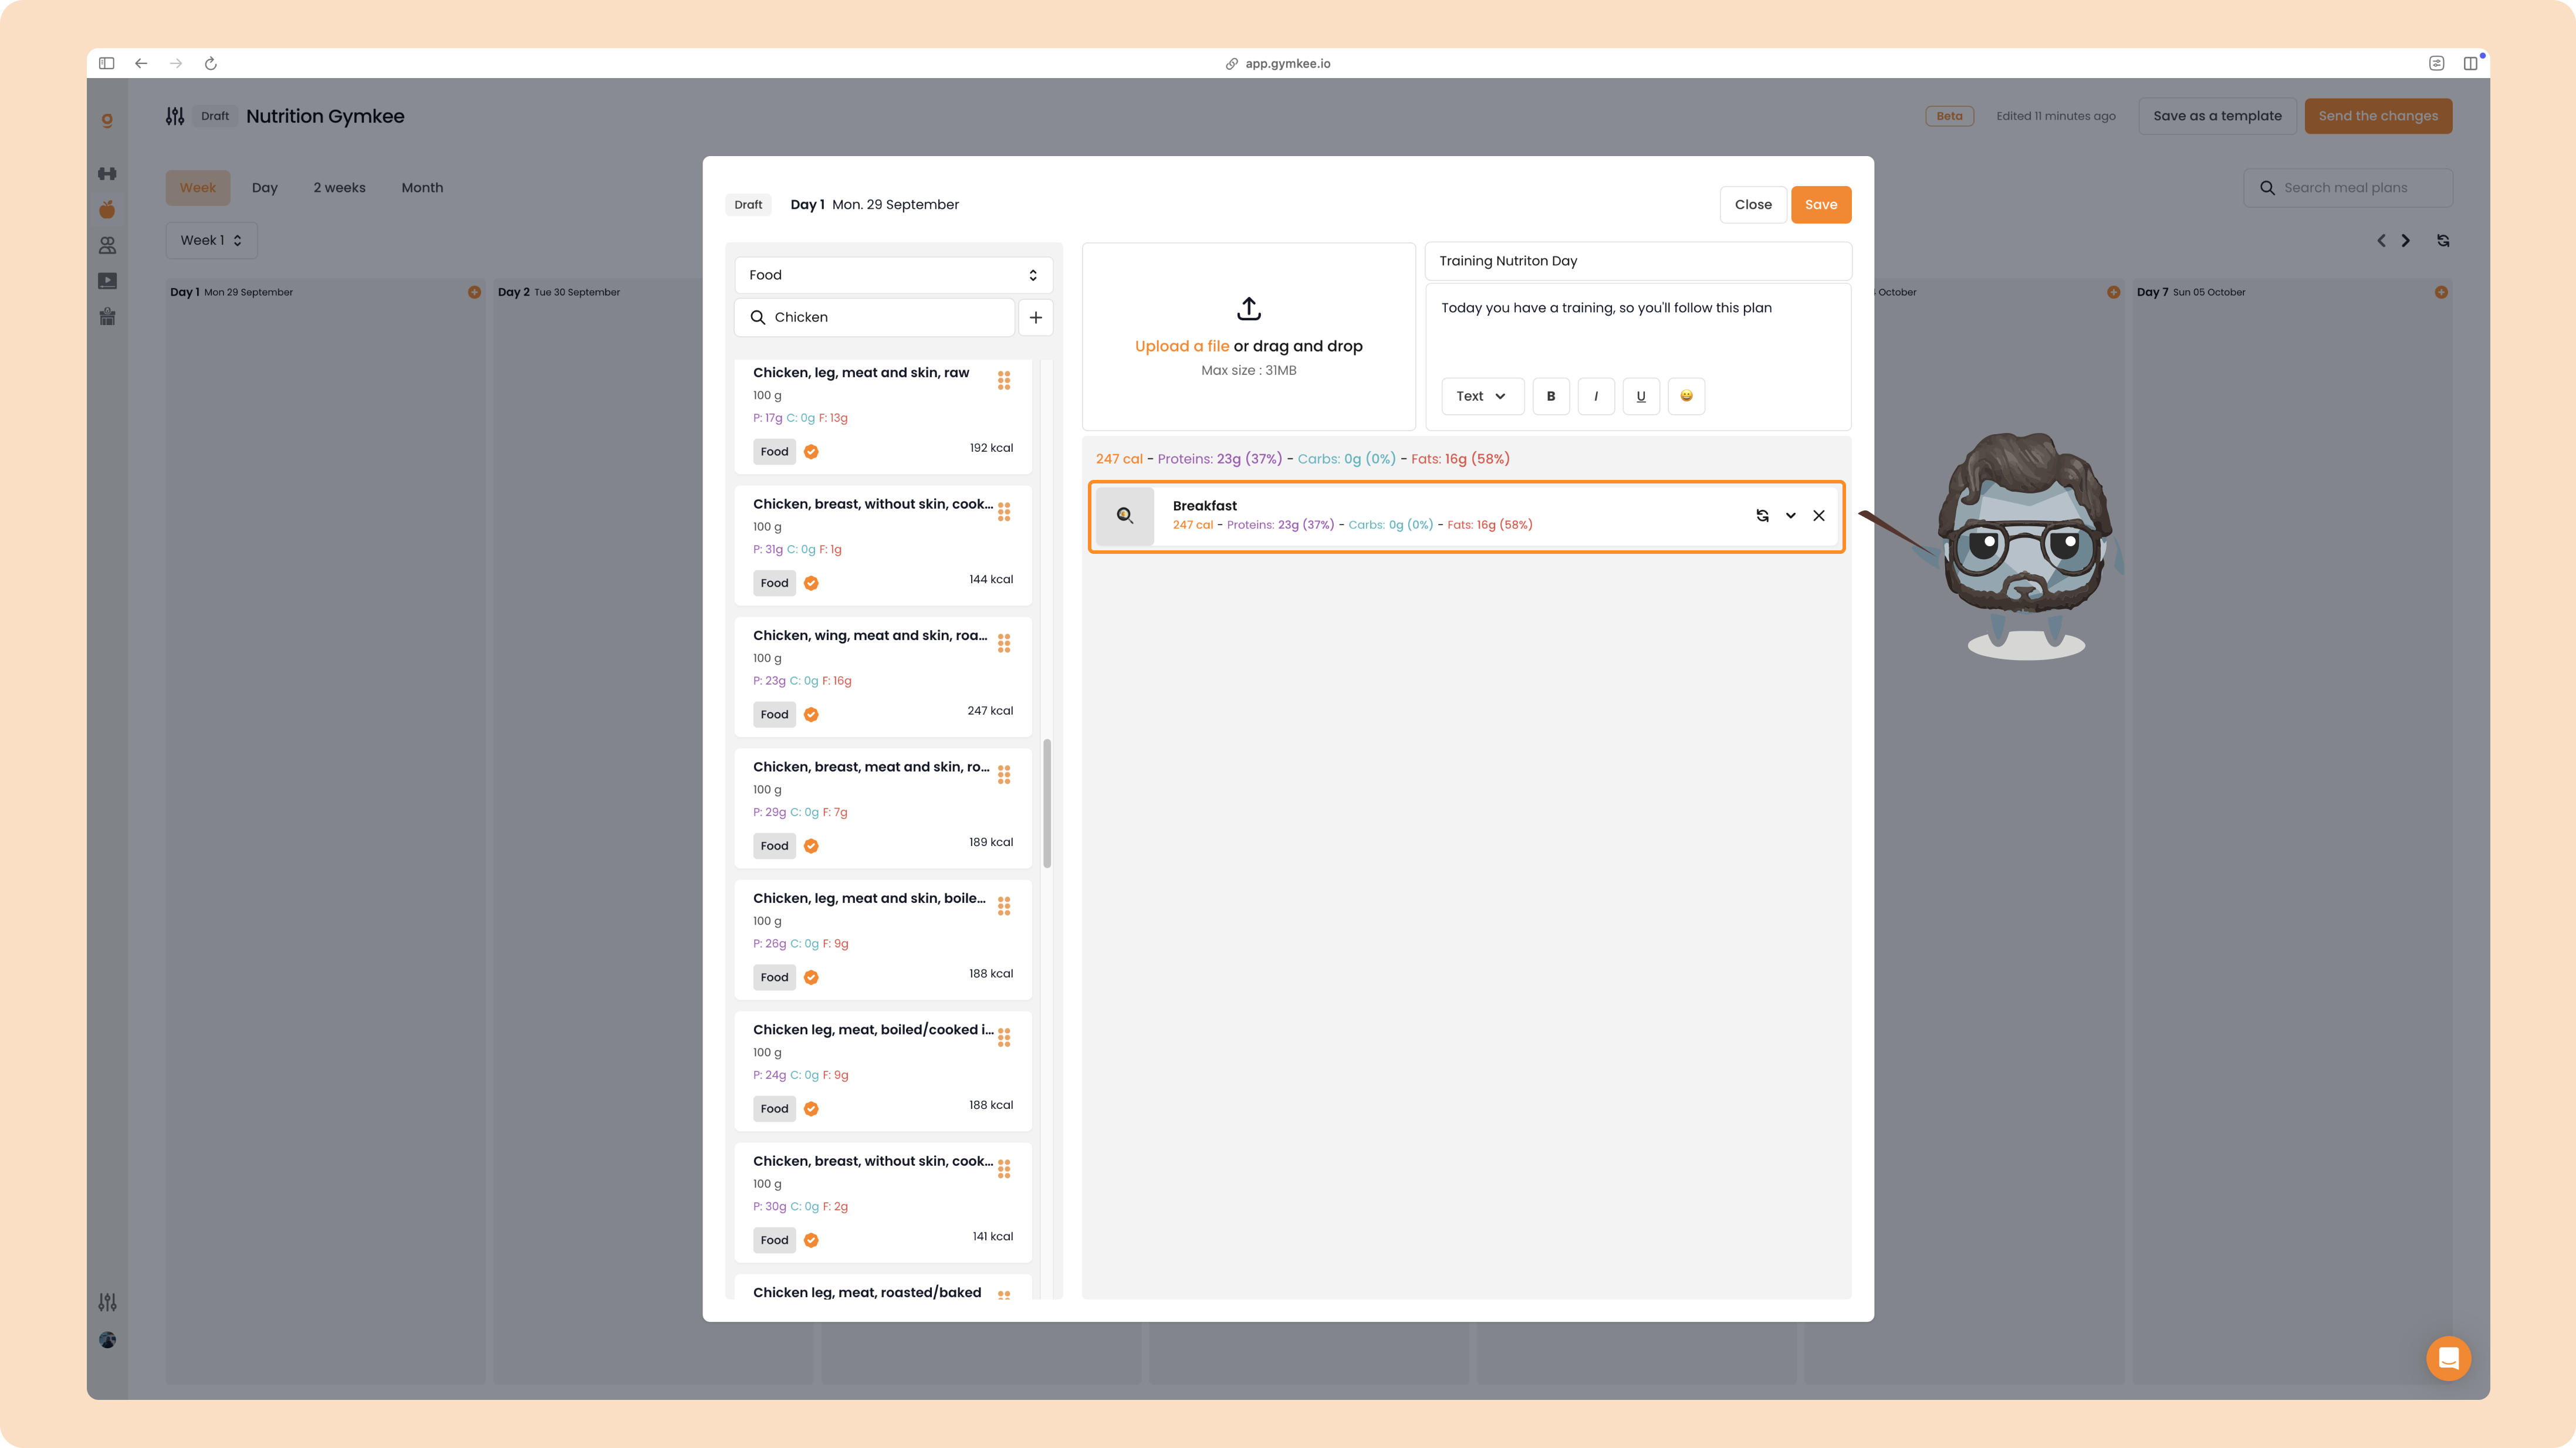The height and width of the screenshot is (1448, 2576).
Task: Open the Food type dropdown
Action: point(893,275)
